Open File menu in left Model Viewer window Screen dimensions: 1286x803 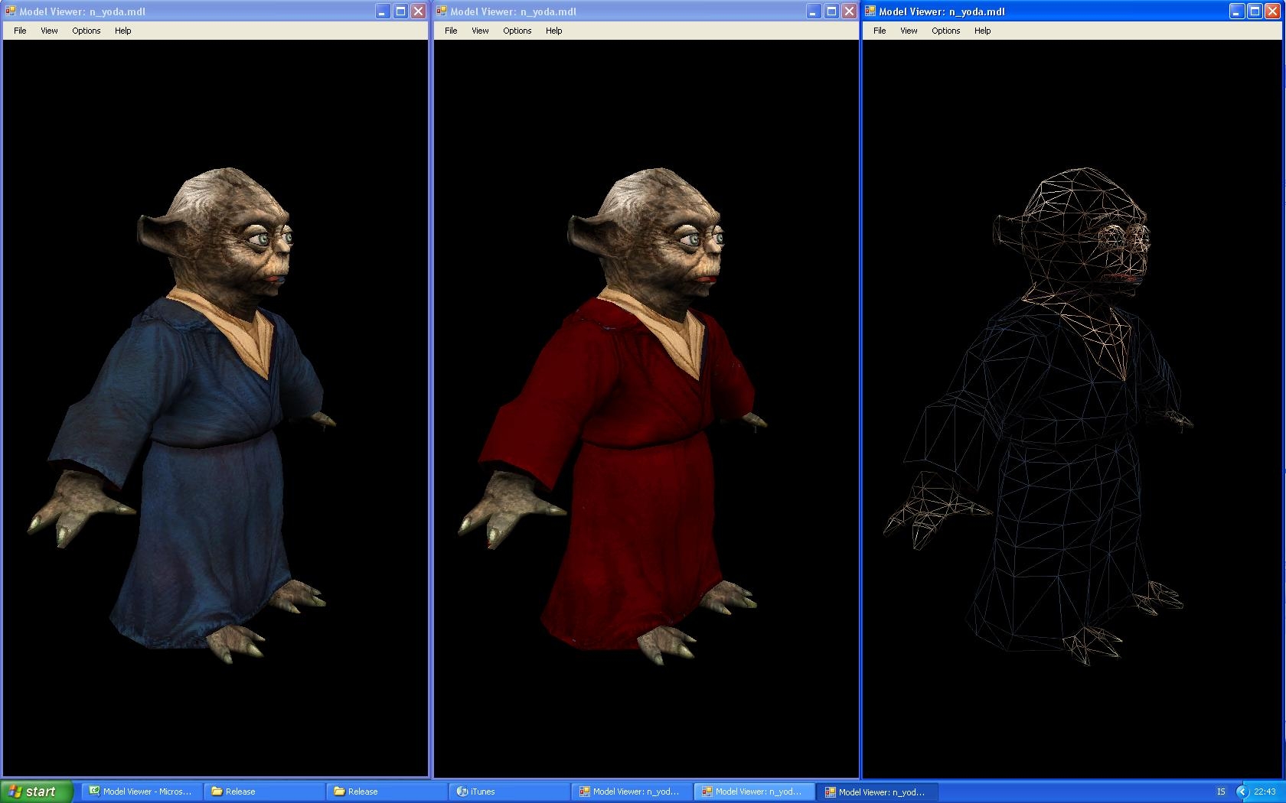20,31
